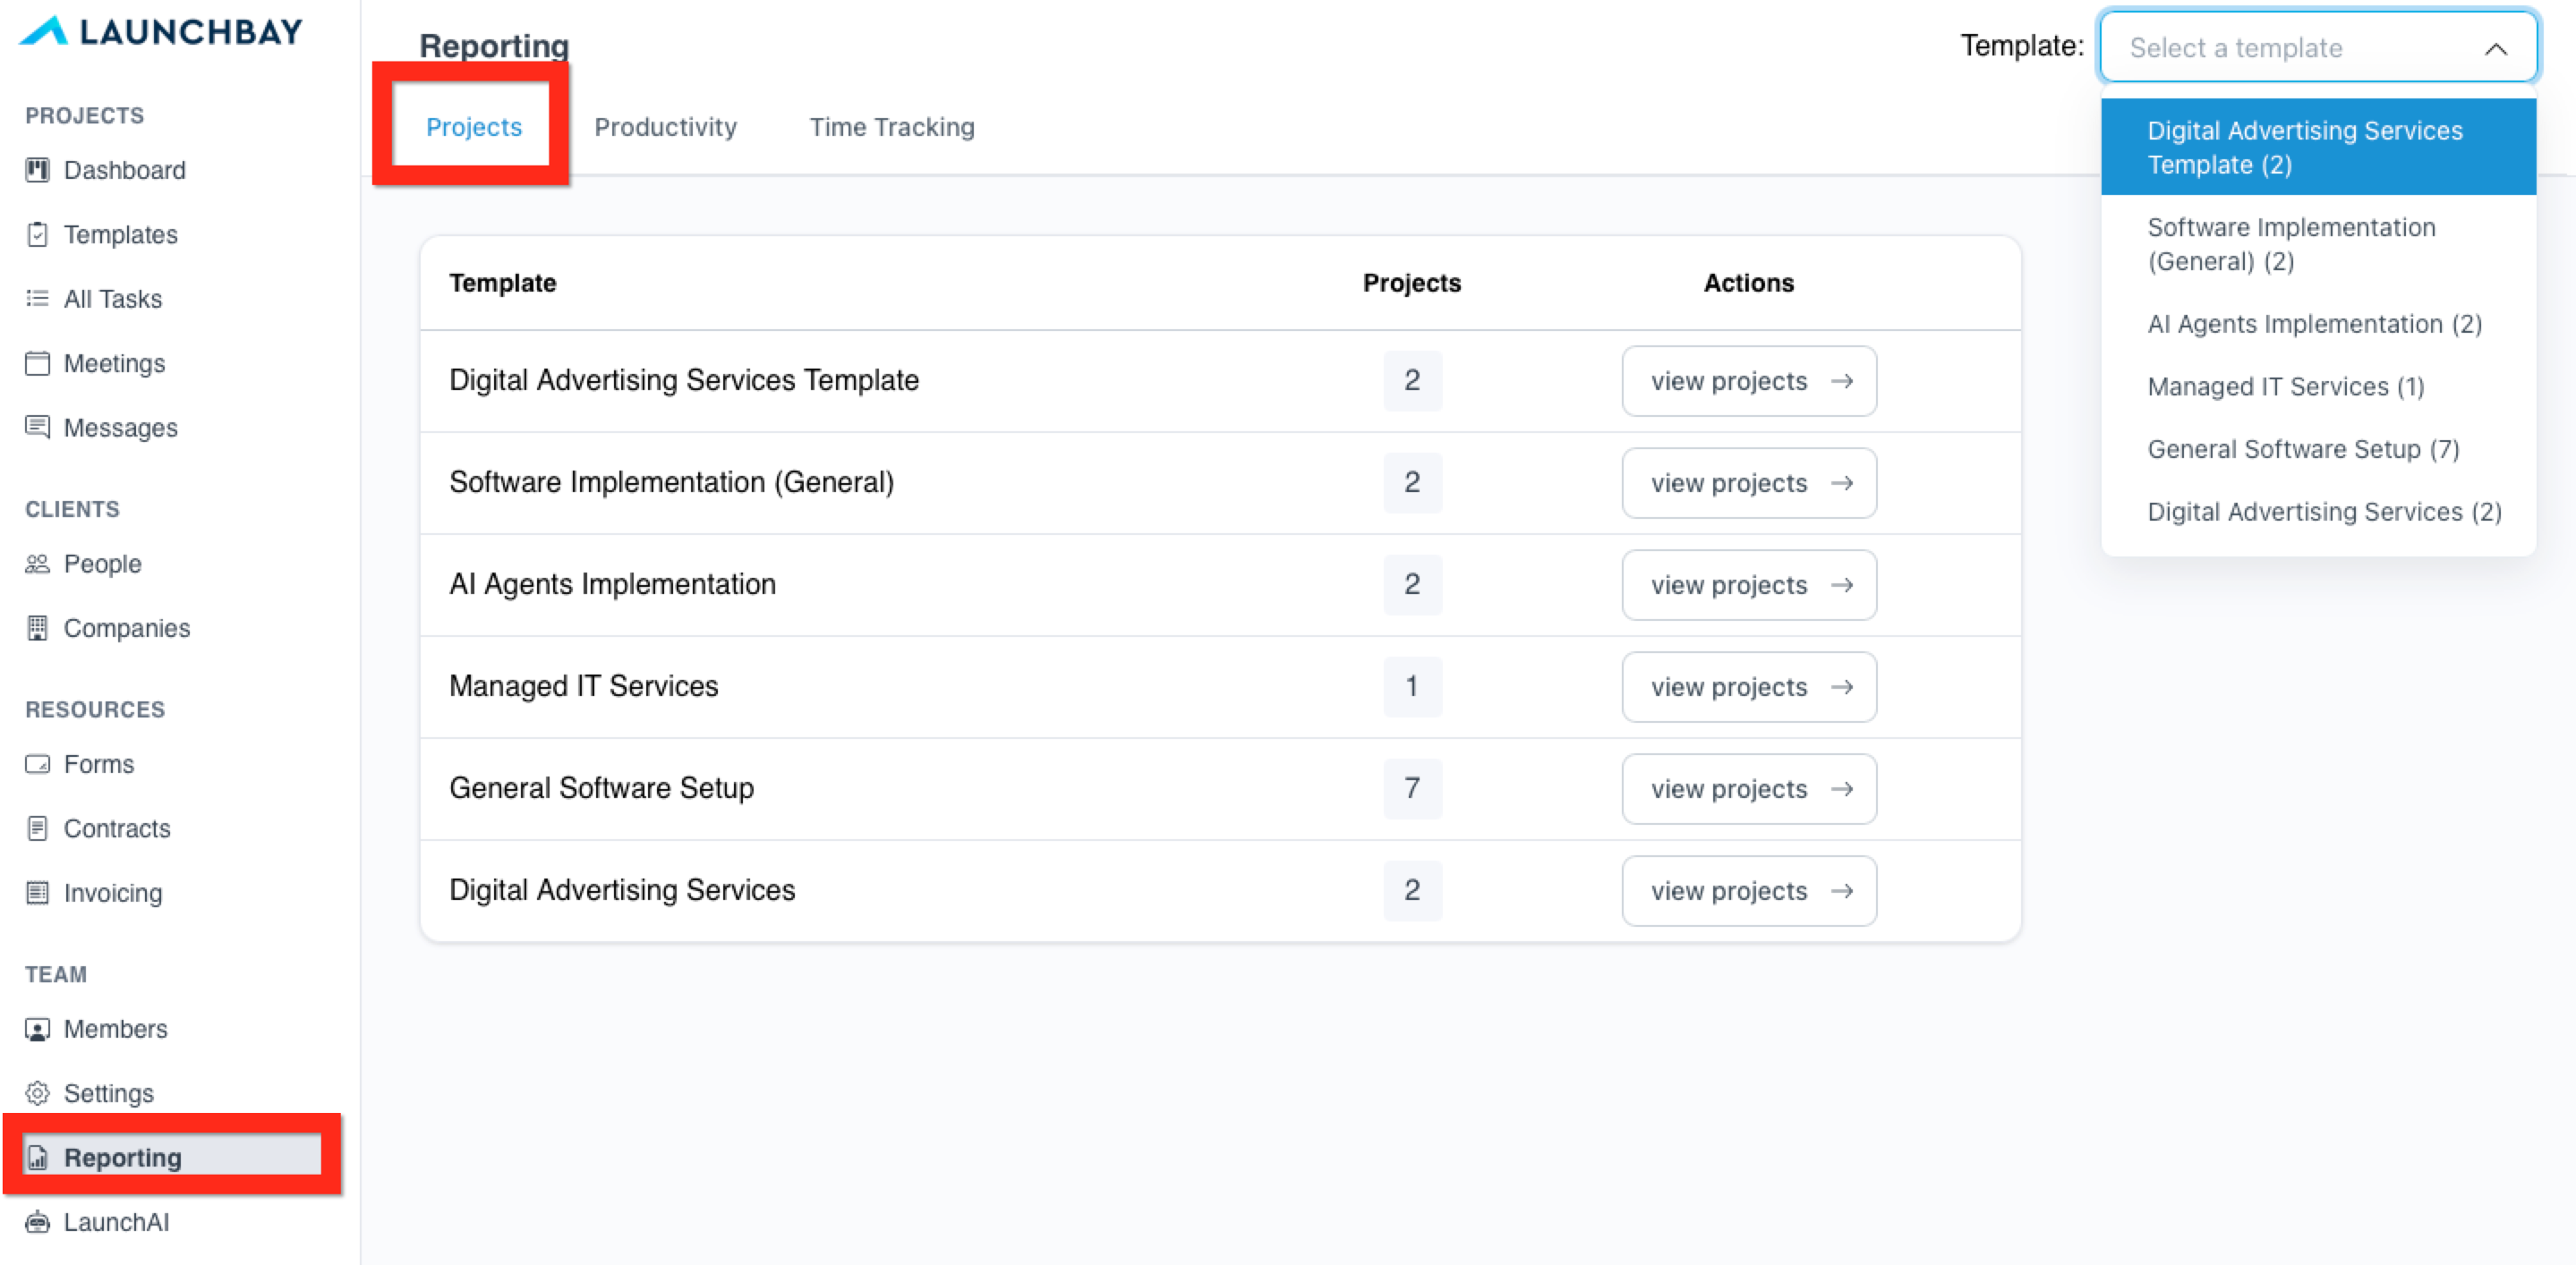Viewport: 2576px width, 1265px height.
Task: Open the Dashboard icon in sidebar
Action: pos(37,171)
